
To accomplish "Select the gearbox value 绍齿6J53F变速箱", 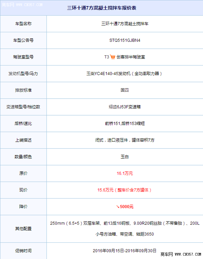I will (x=125, y=107).
